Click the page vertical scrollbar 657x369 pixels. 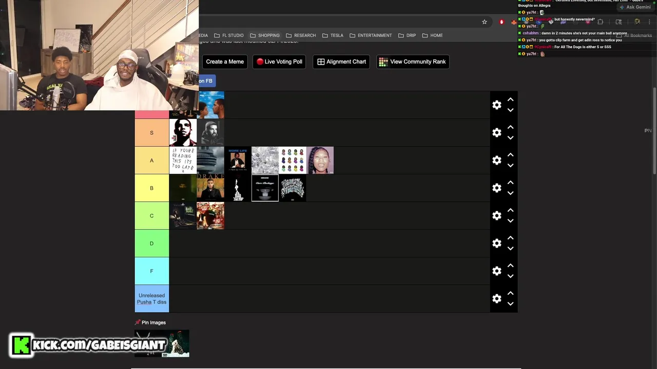point(654,131)
